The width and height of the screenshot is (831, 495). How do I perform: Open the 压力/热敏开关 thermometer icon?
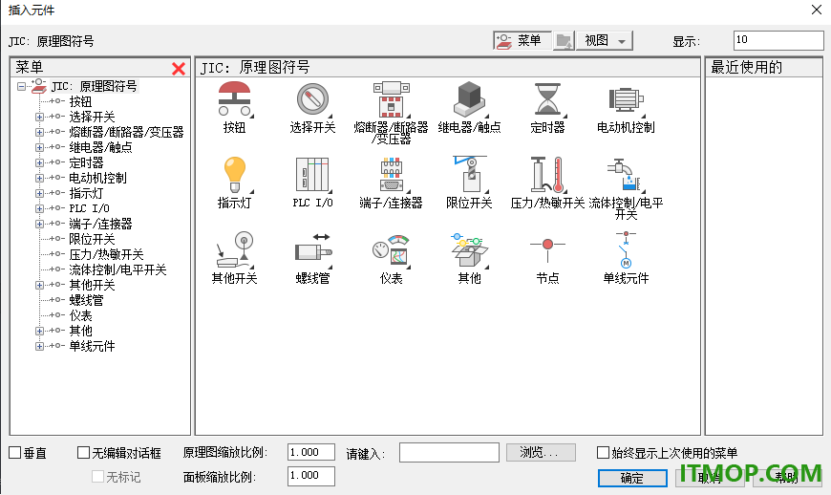[x=547, y=175]
